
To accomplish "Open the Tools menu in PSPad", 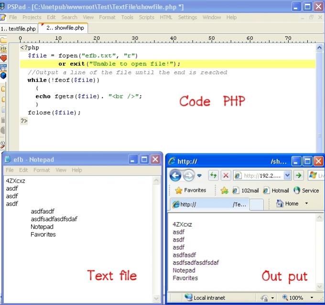I will tap(127, 17).
